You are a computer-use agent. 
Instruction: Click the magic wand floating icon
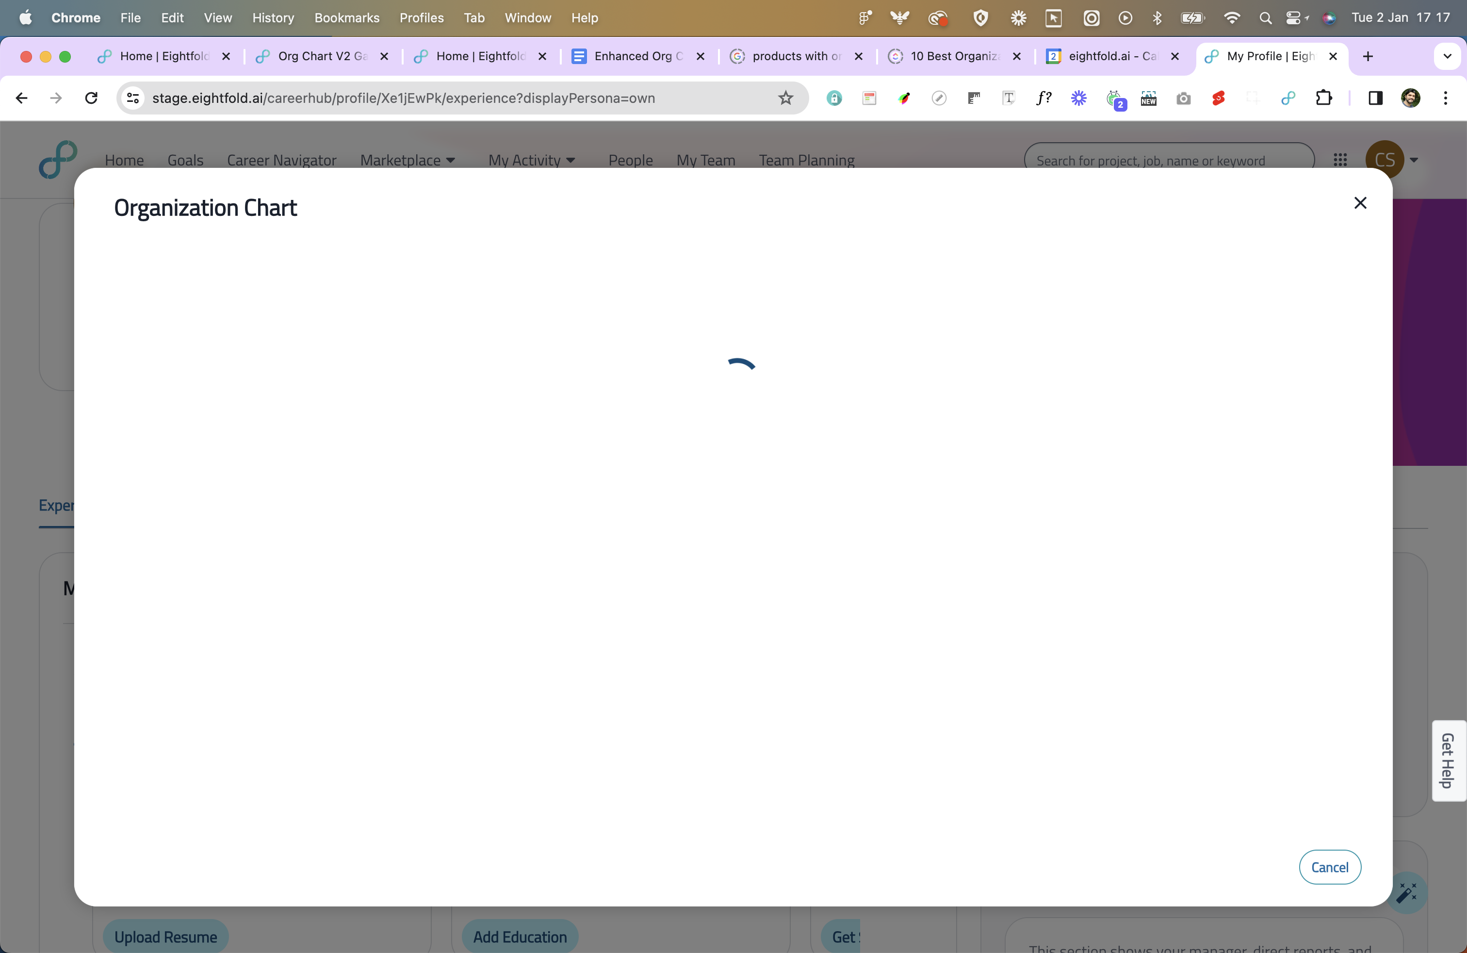(1407, 892)
